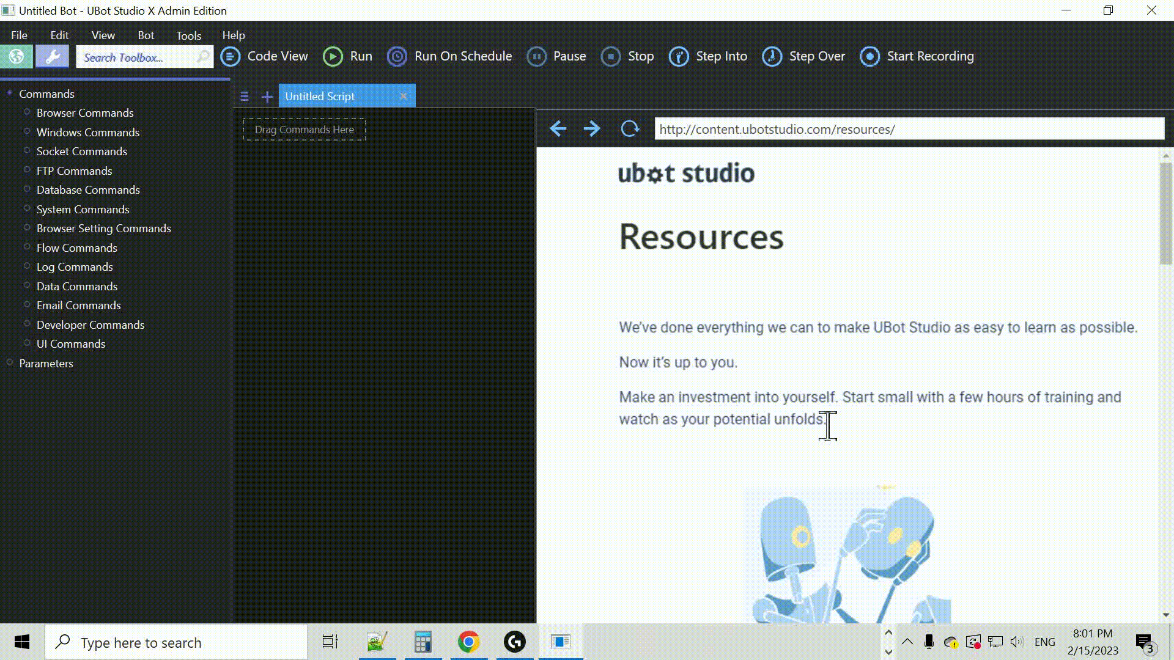Open the Help menu
The width and height of the screenshot is (1174, 660).
coord(234,35)
